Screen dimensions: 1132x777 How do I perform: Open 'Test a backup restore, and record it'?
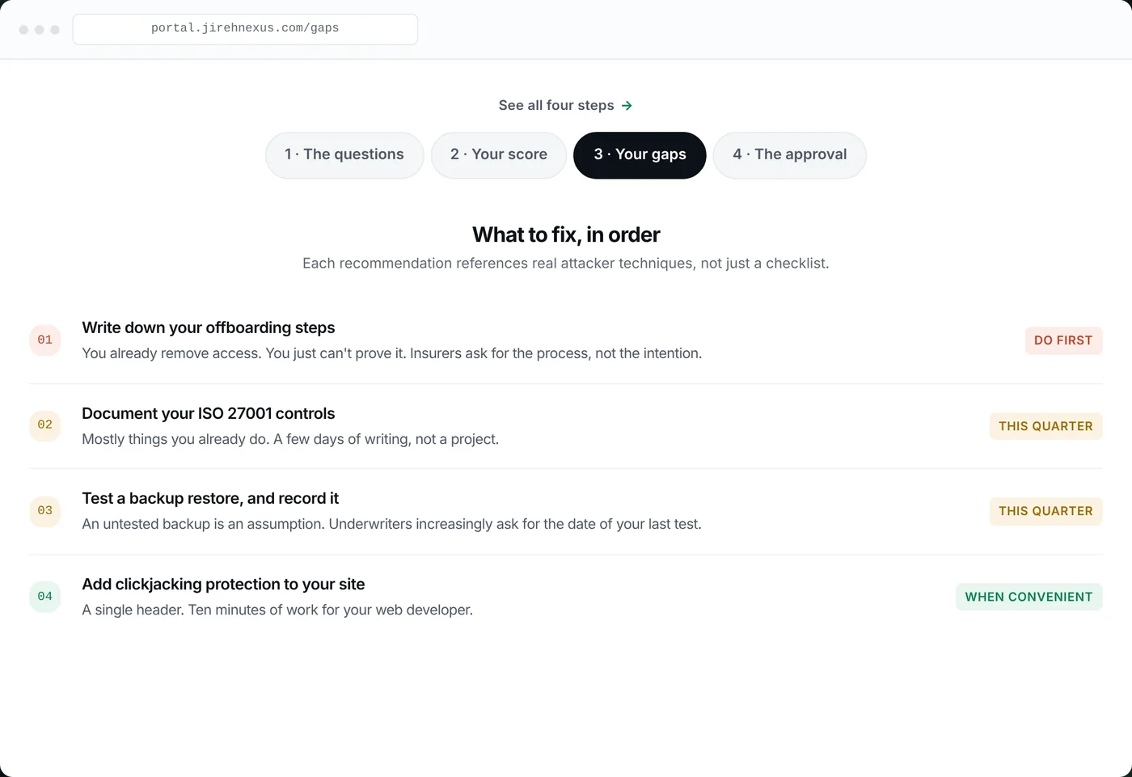[x=210, y=498]
